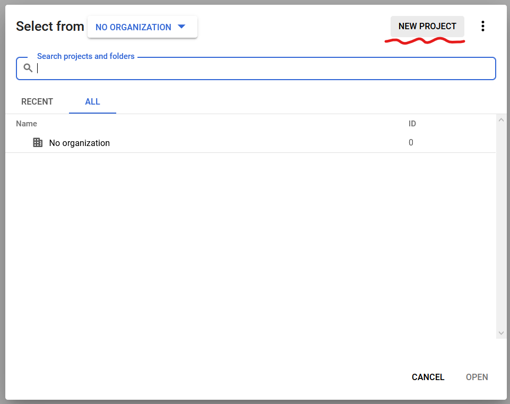The height and width of the screenshot is (404, 510).
Task: Click the CANCEL button
Action: pos(428,377)
